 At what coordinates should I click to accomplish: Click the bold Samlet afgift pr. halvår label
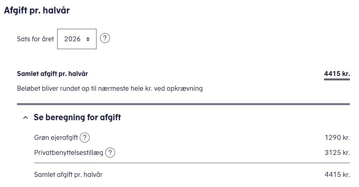pyautogui.click(x=52, y=74)
